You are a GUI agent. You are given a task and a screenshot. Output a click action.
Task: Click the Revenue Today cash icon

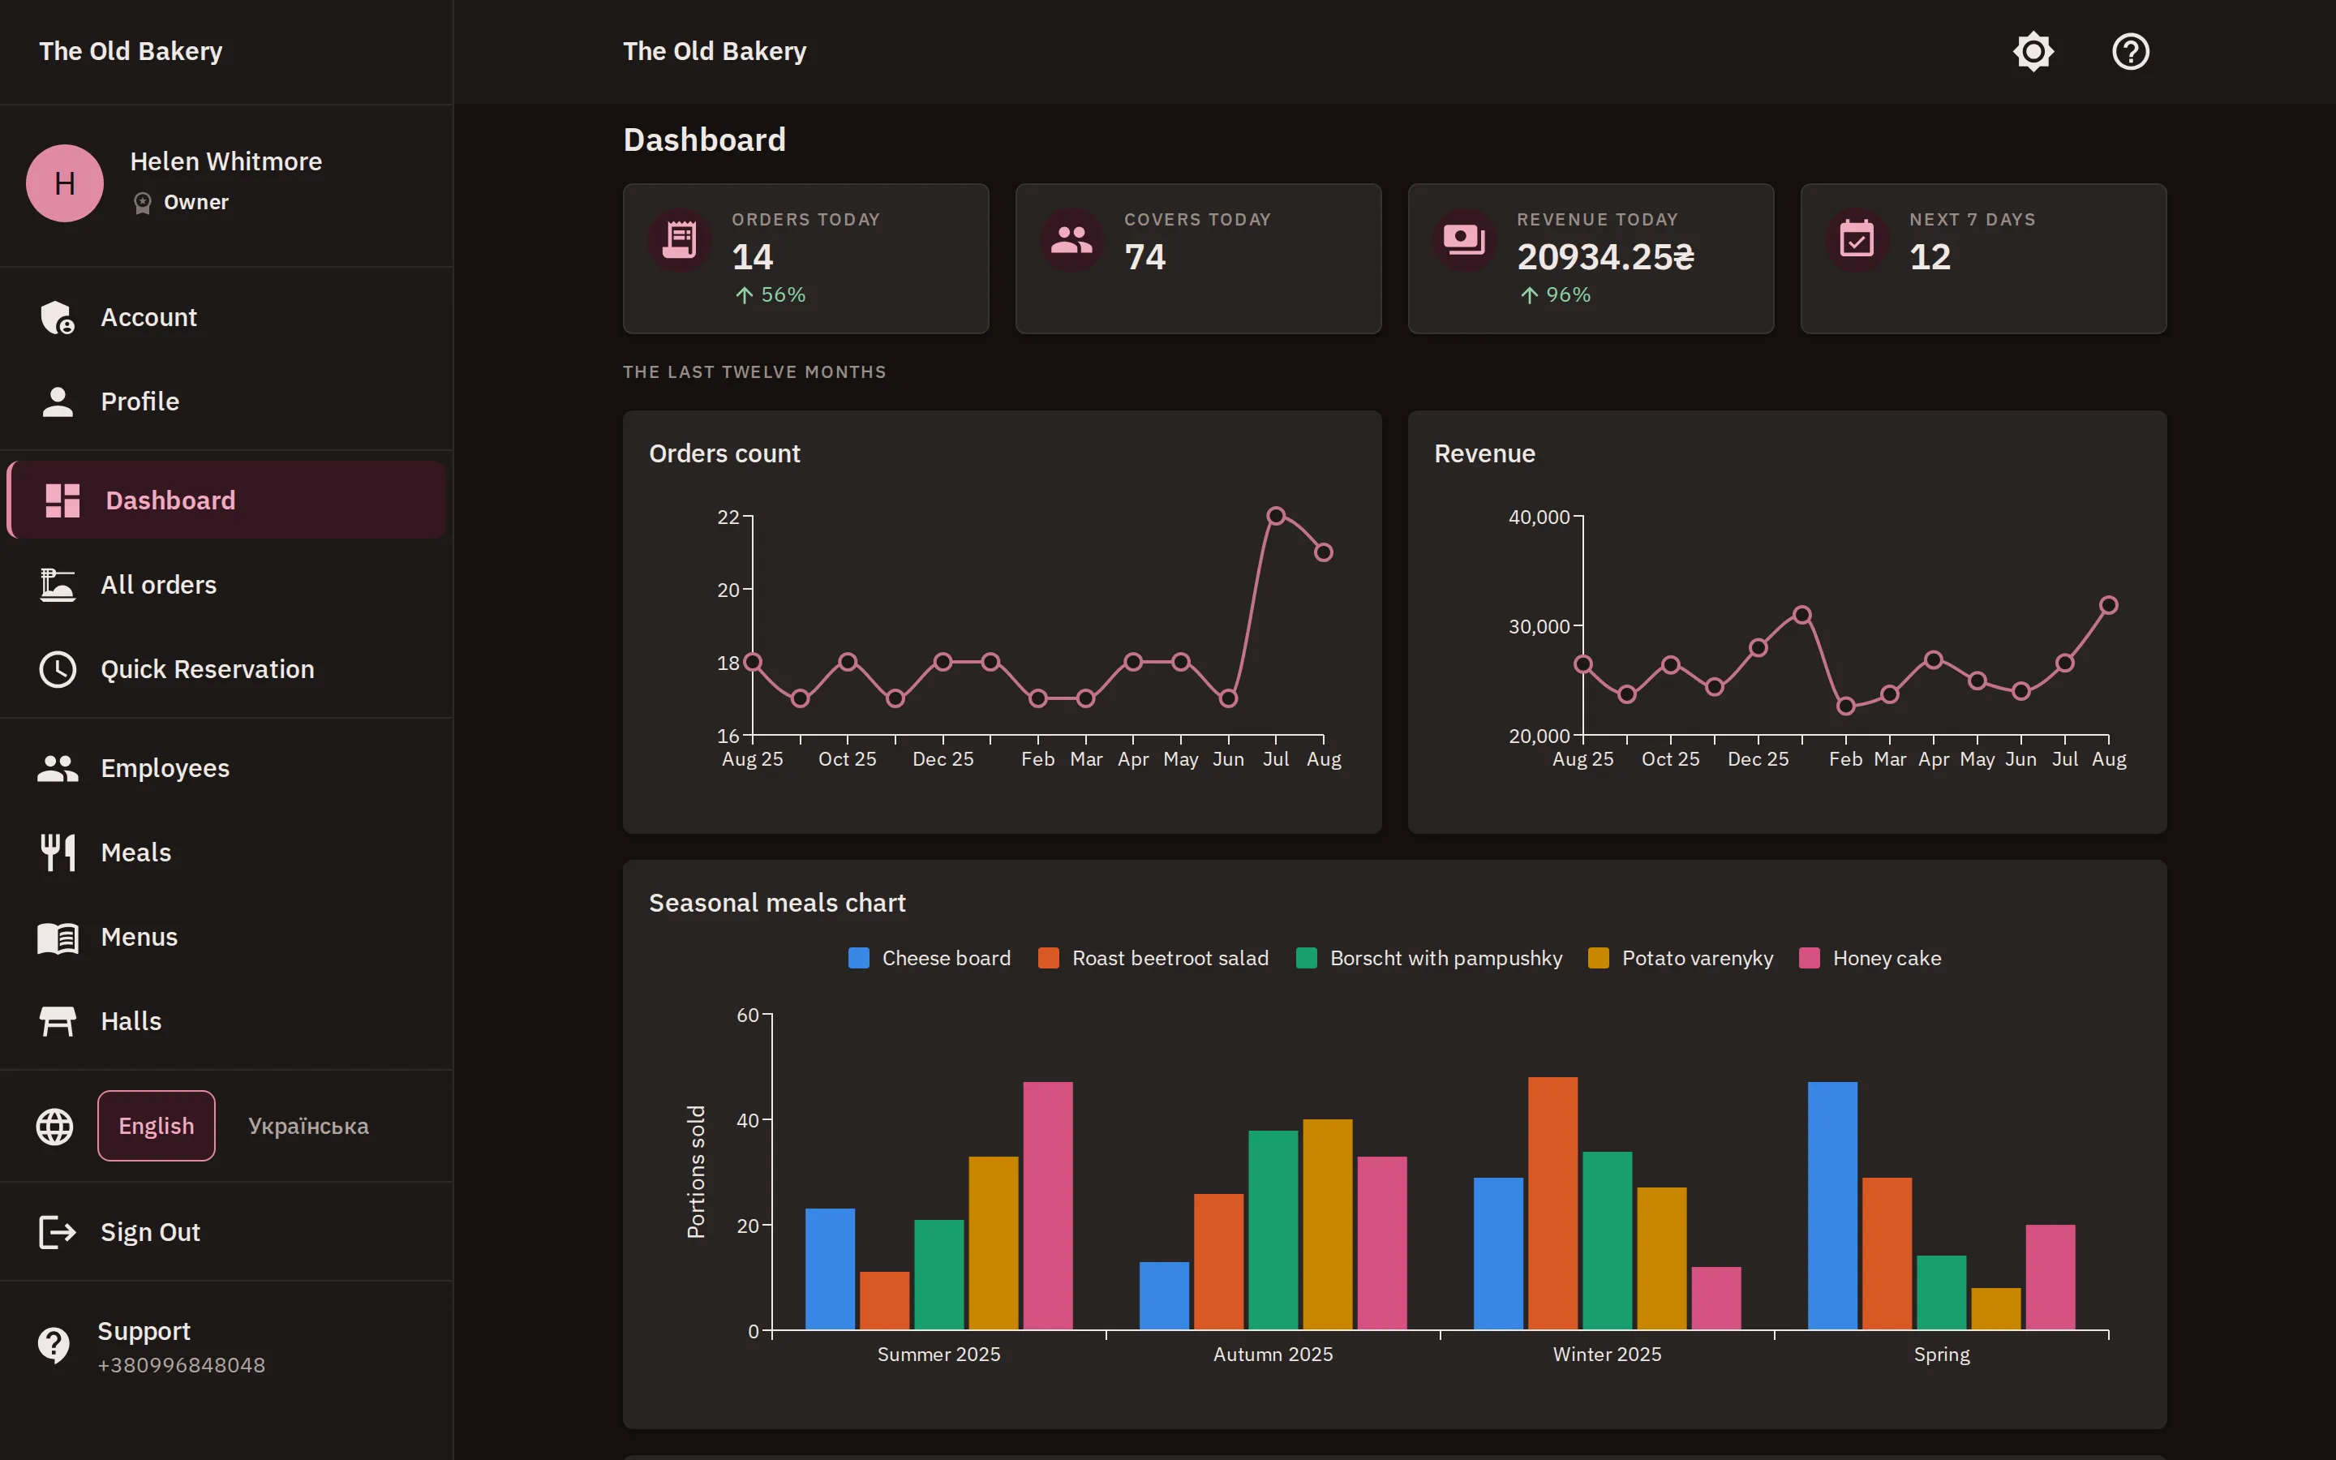click(x=1464, y=239)
